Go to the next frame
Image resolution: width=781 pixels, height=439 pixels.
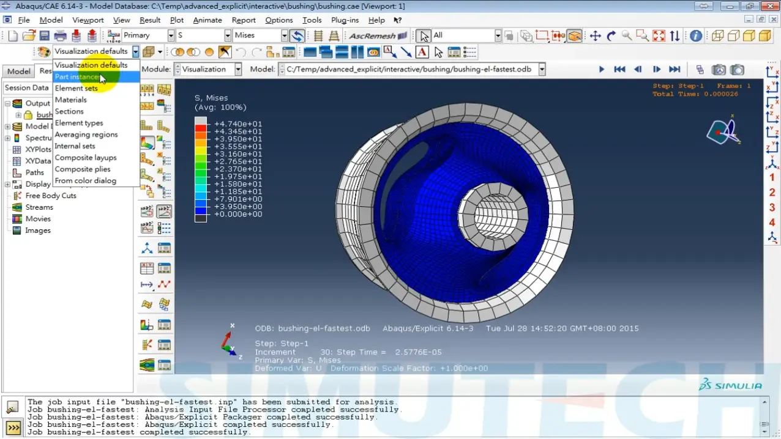coord(656,70)
